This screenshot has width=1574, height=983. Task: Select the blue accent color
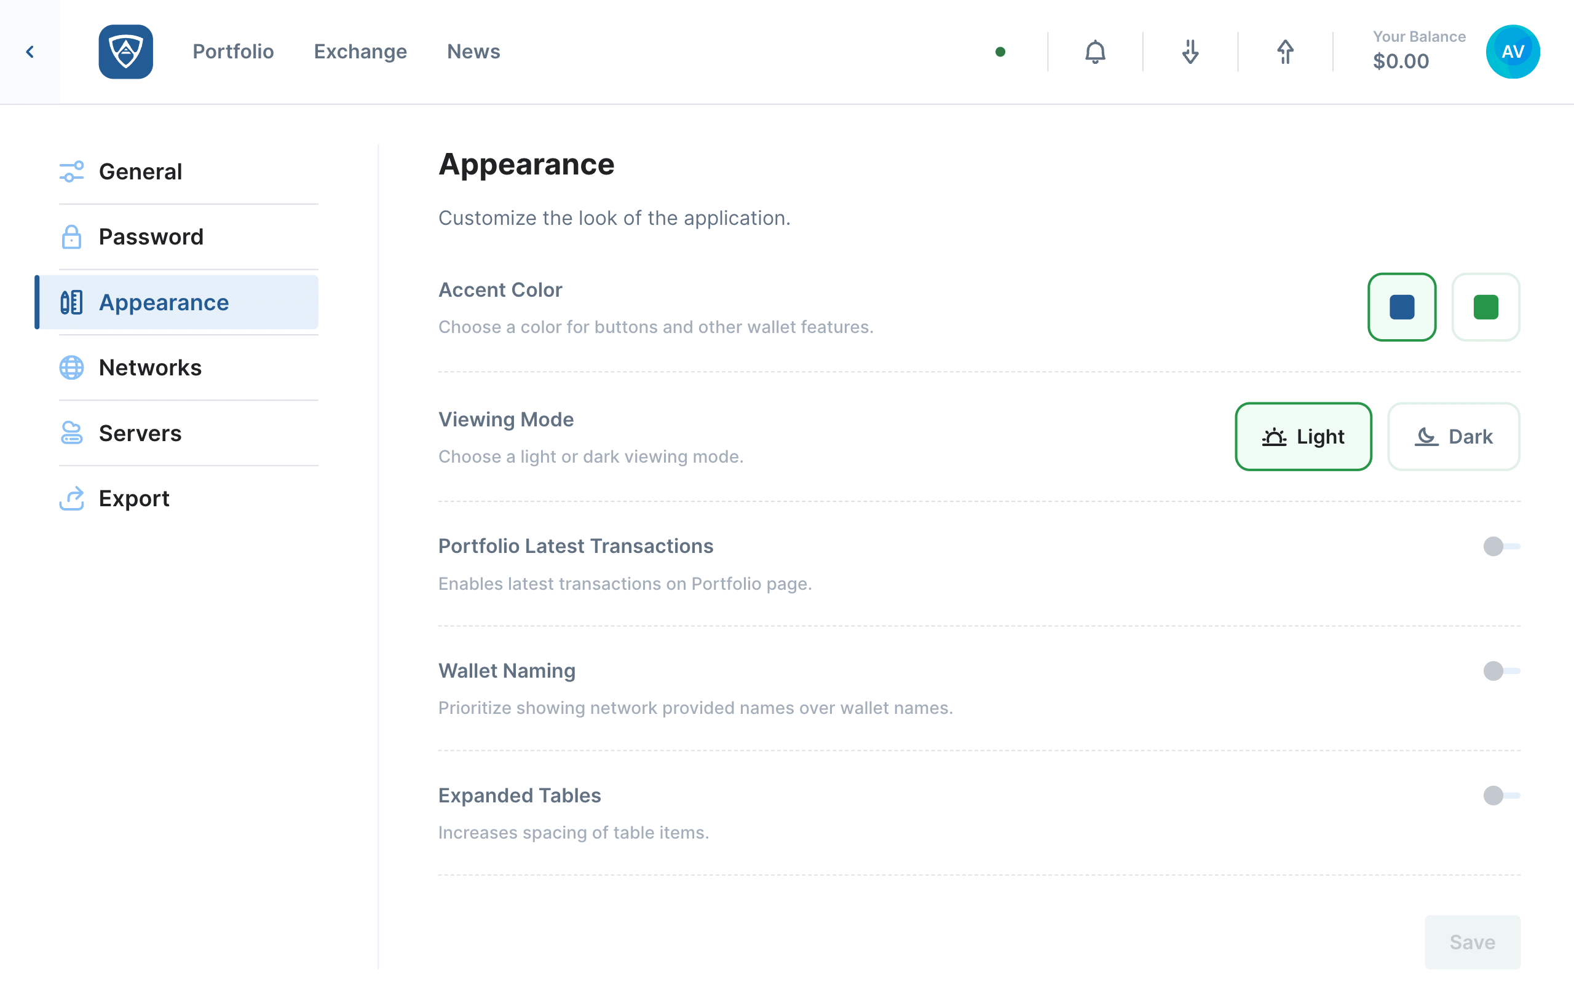pos(1402,307)
